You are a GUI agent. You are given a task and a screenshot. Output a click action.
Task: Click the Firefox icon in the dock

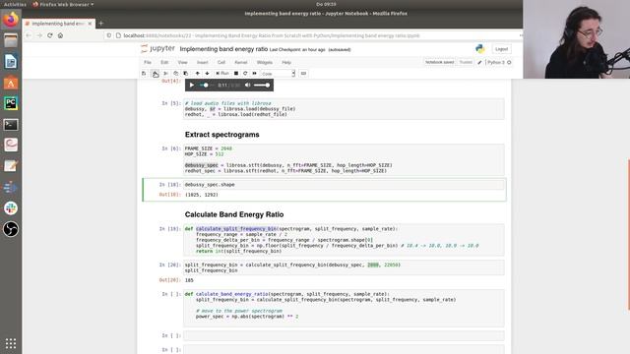pos(11,20)
